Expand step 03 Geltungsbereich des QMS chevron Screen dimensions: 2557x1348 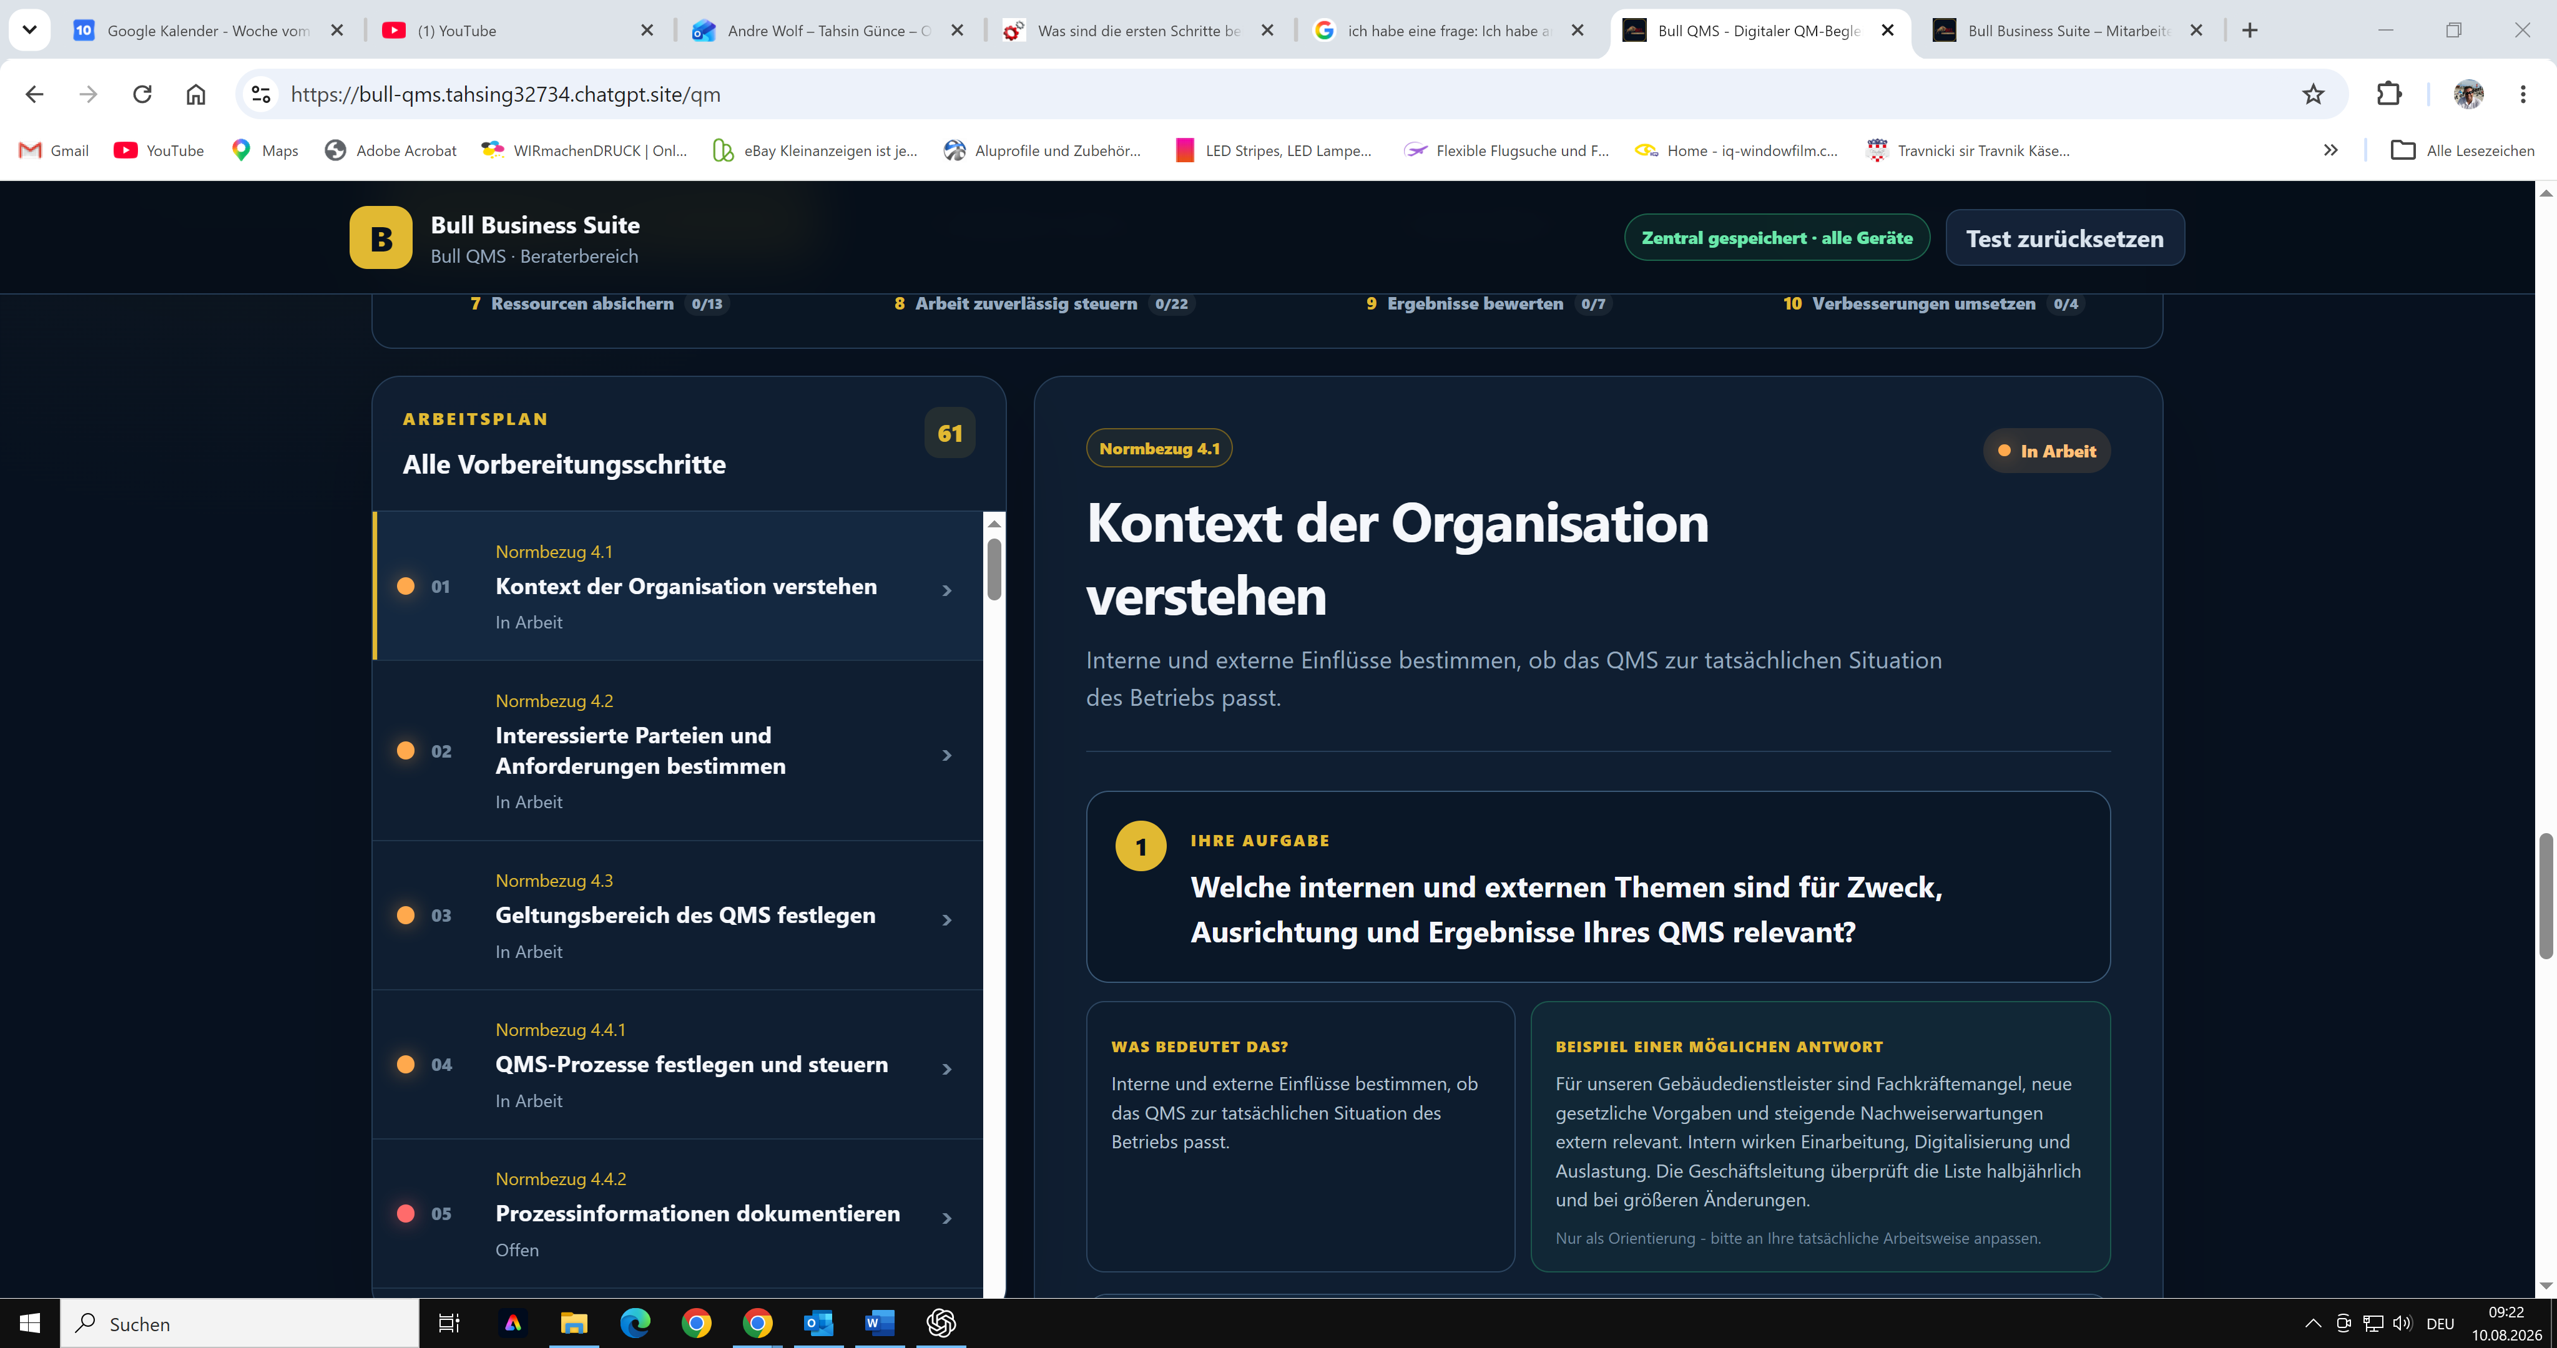point(947,920)
